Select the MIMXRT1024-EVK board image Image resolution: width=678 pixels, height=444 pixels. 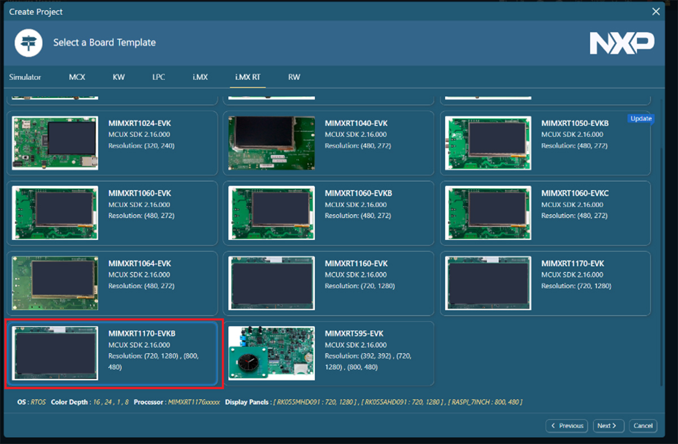pyautogui.click(x=55, y=143)
